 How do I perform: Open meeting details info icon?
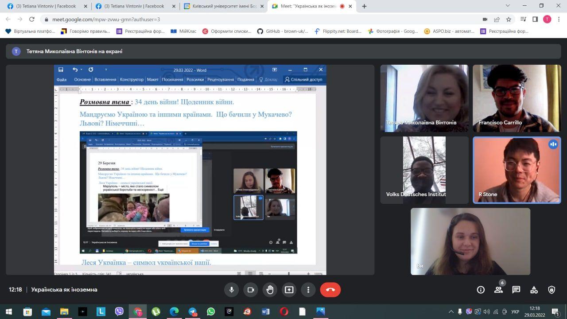(481, 290)
